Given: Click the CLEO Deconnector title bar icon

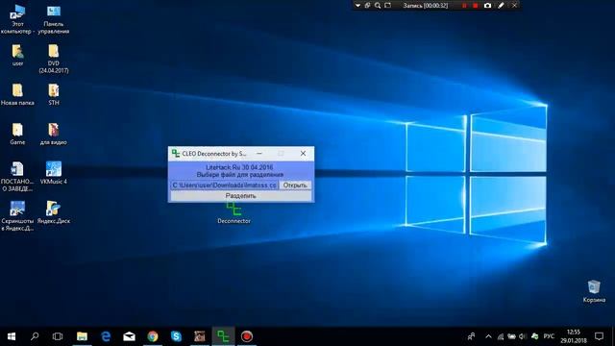Looking at the screenshot, I should tap(176, 154).
